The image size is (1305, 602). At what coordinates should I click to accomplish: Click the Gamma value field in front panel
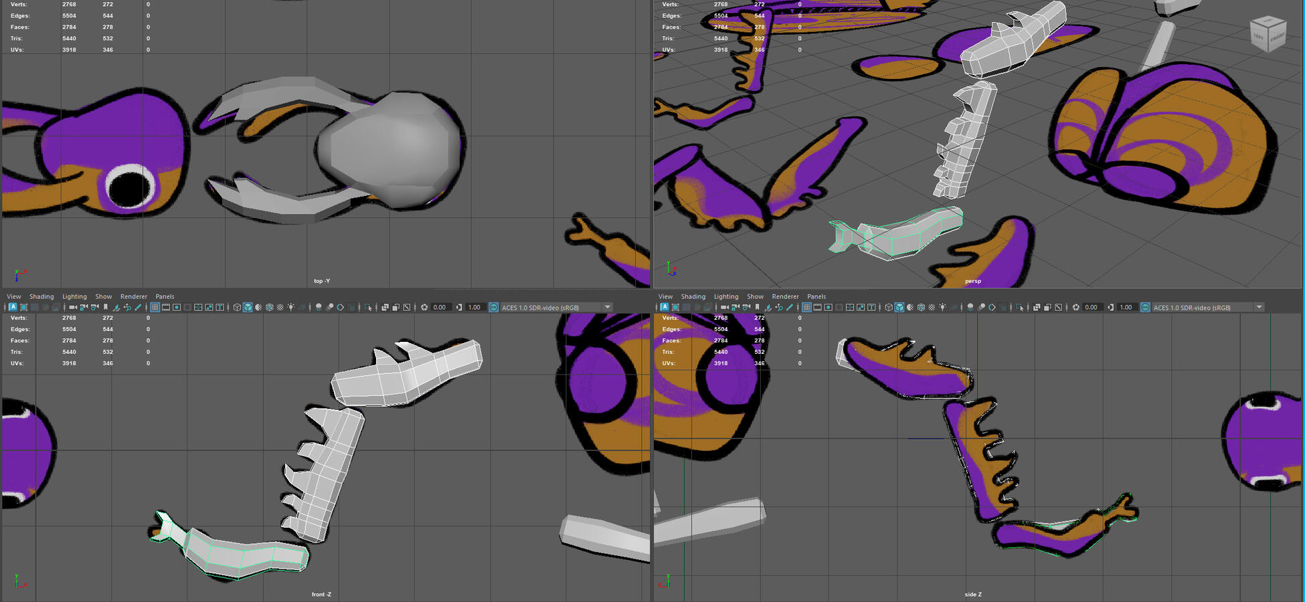coord(475,308)
